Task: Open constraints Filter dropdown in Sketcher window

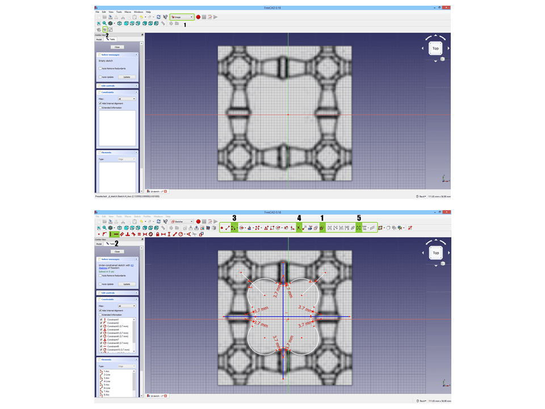Action: [127, 306]
